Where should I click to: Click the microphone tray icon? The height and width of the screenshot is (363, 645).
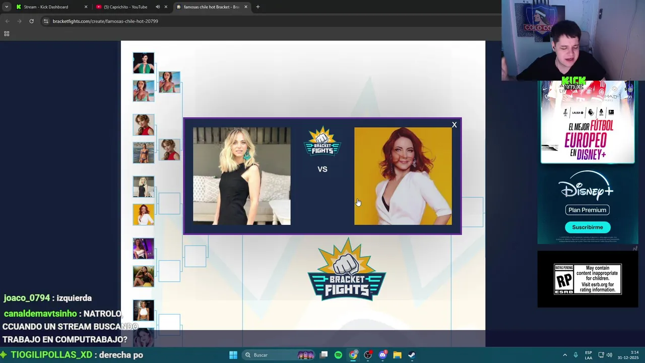tap(575, 355)
